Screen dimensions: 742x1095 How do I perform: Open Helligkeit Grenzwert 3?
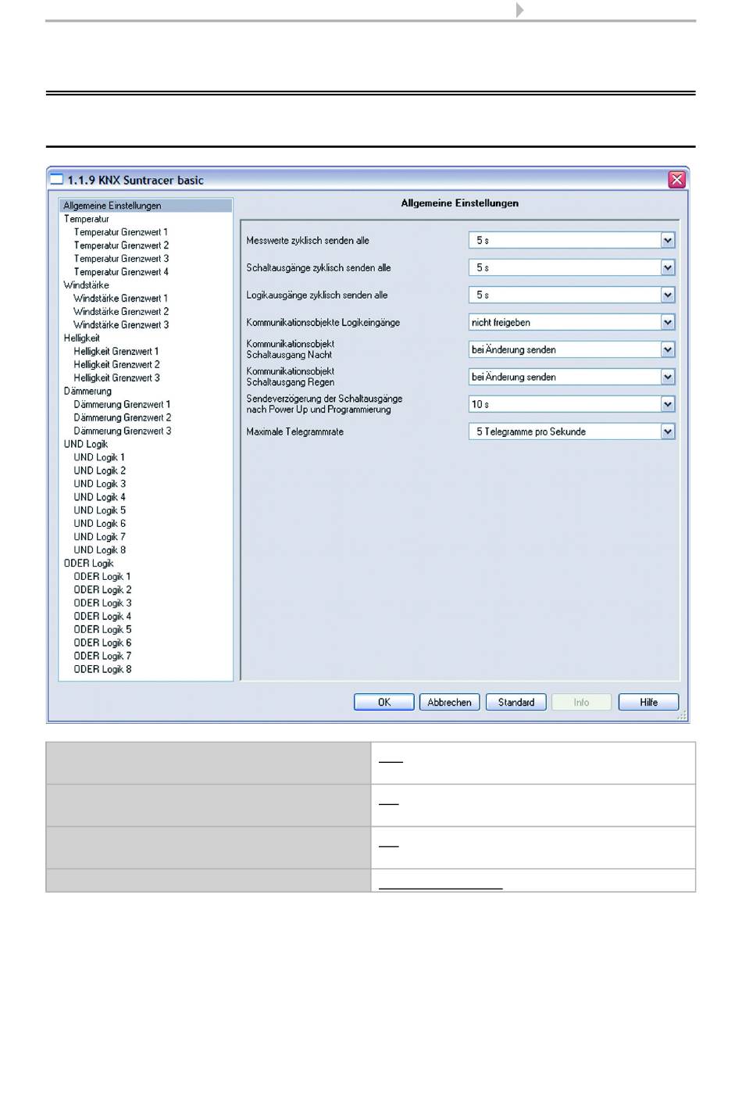pyautogui.click(x=117, y=378)
